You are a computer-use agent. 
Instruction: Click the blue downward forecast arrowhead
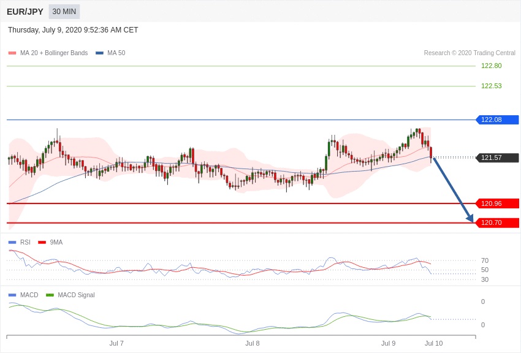pyautogui.click(x=470, y=218)
